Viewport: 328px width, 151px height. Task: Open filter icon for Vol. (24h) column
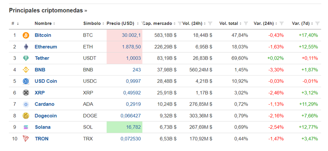tap(210, 23)
